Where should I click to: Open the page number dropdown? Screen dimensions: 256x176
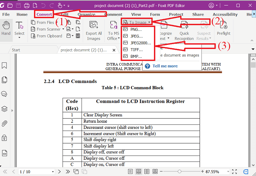pos(53,172)
